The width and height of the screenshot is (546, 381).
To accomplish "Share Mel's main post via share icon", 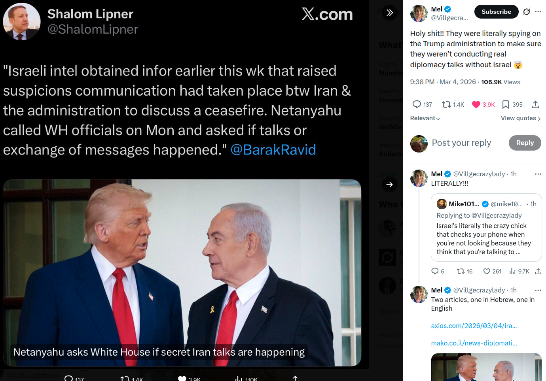I will click(535, 104).
